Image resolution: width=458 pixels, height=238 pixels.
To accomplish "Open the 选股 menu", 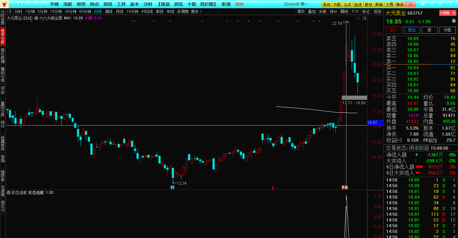I will click(68, 4).
